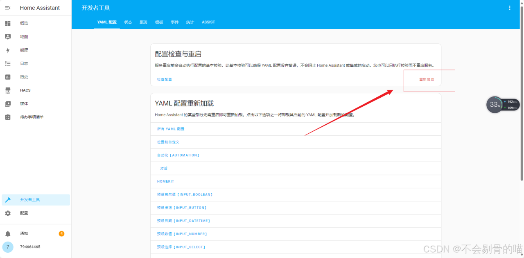Reload 所有 YAML 配置
The image size is (524, 258).
point(171,129)
